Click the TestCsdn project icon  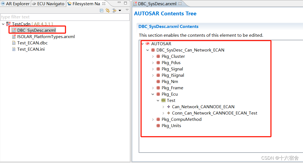8,24
